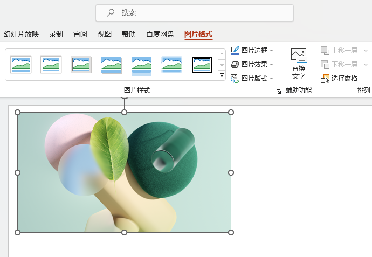This screenshot has width=372, height=257.
Task: Click the 图片版式 icon
Action: tap(235, 79)
